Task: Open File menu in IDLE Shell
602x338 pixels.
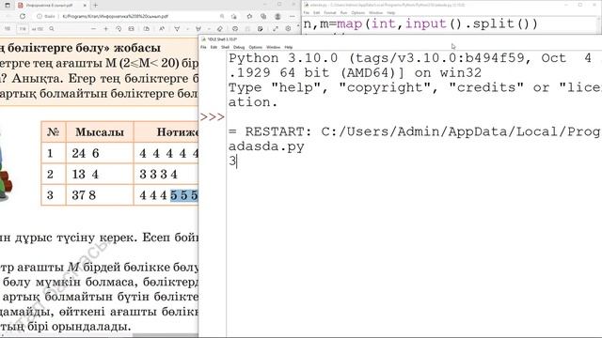Action: pos(203,47)
